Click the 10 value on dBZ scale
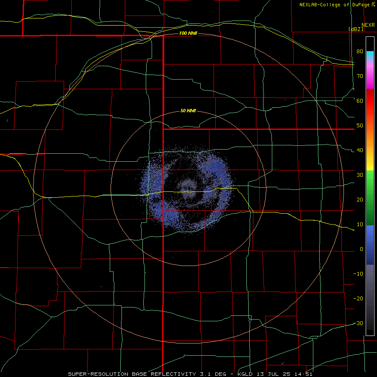Image resolution: width=377 pixels, height=377 pixels. pos(360,225)
